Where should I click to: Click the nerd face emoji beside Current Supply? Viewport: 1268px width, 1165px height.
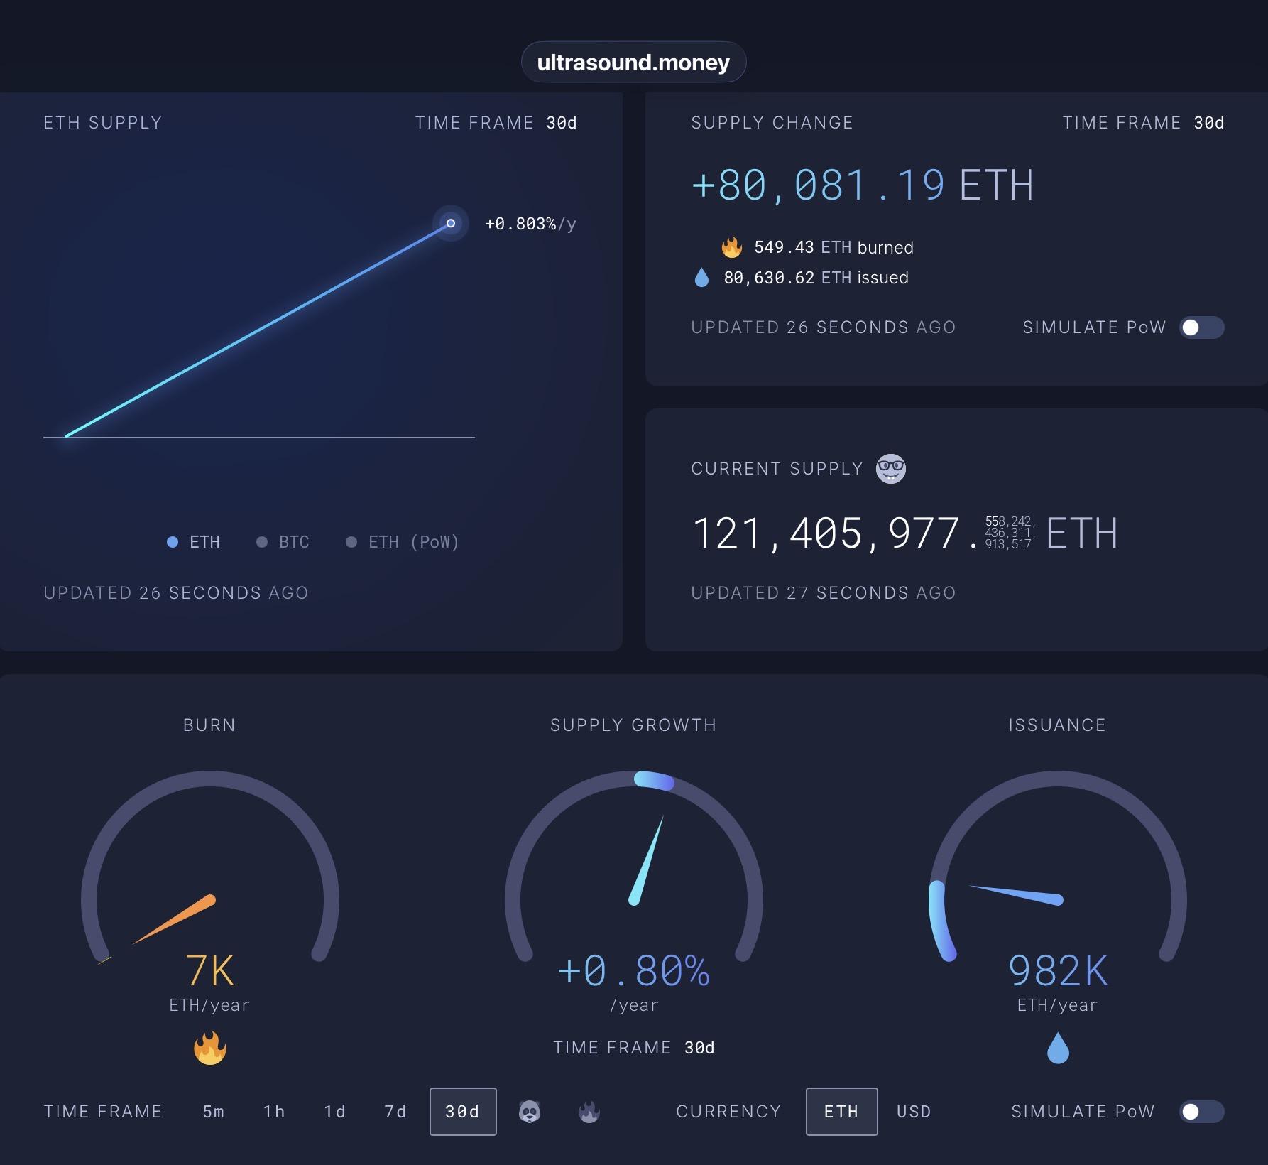pos(890,469)
